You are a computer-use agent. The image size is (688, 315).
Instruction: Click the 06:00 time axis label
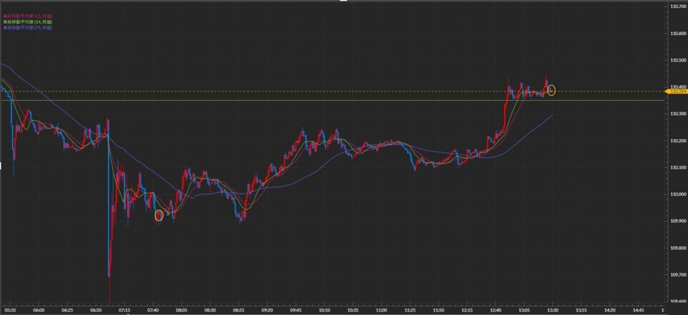[38, 310]
